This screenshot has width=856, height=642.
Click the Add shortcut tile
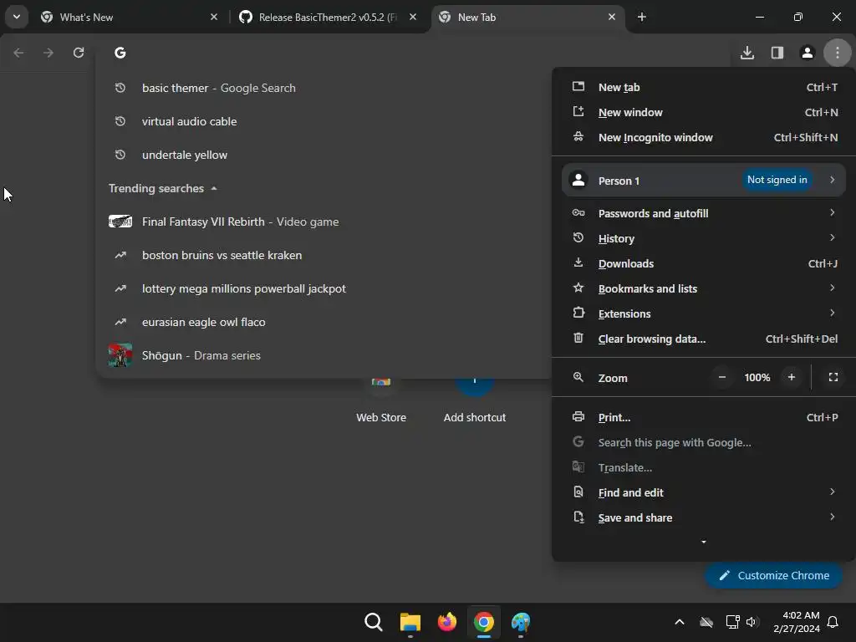tap(475, 401)
